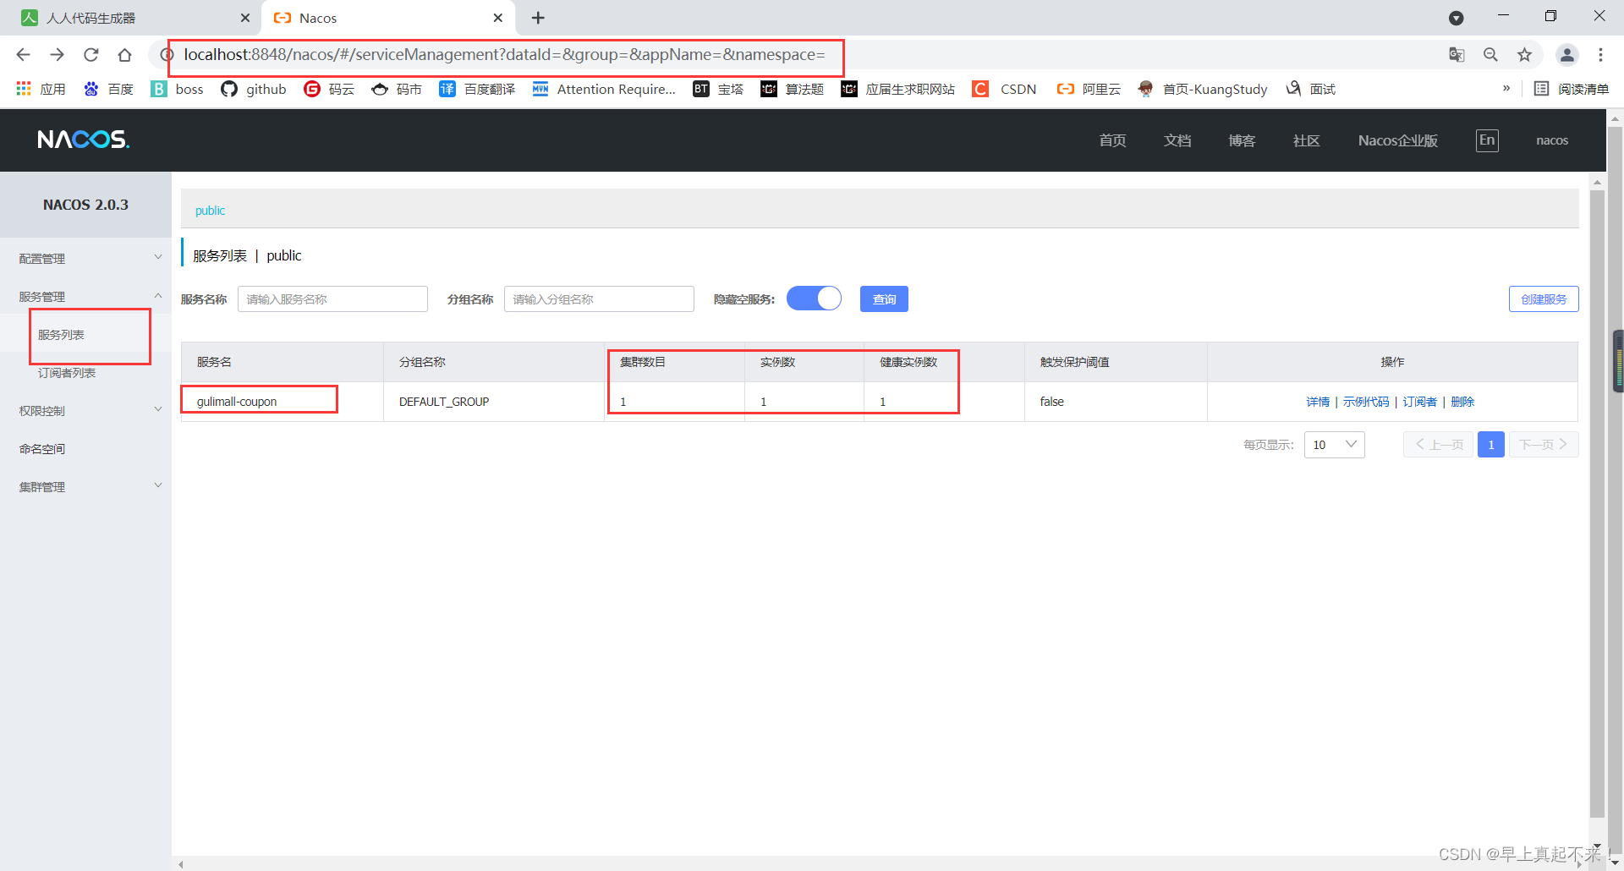Focus the 分组名称 input field
1624x871 pixels.
[599, 299]
